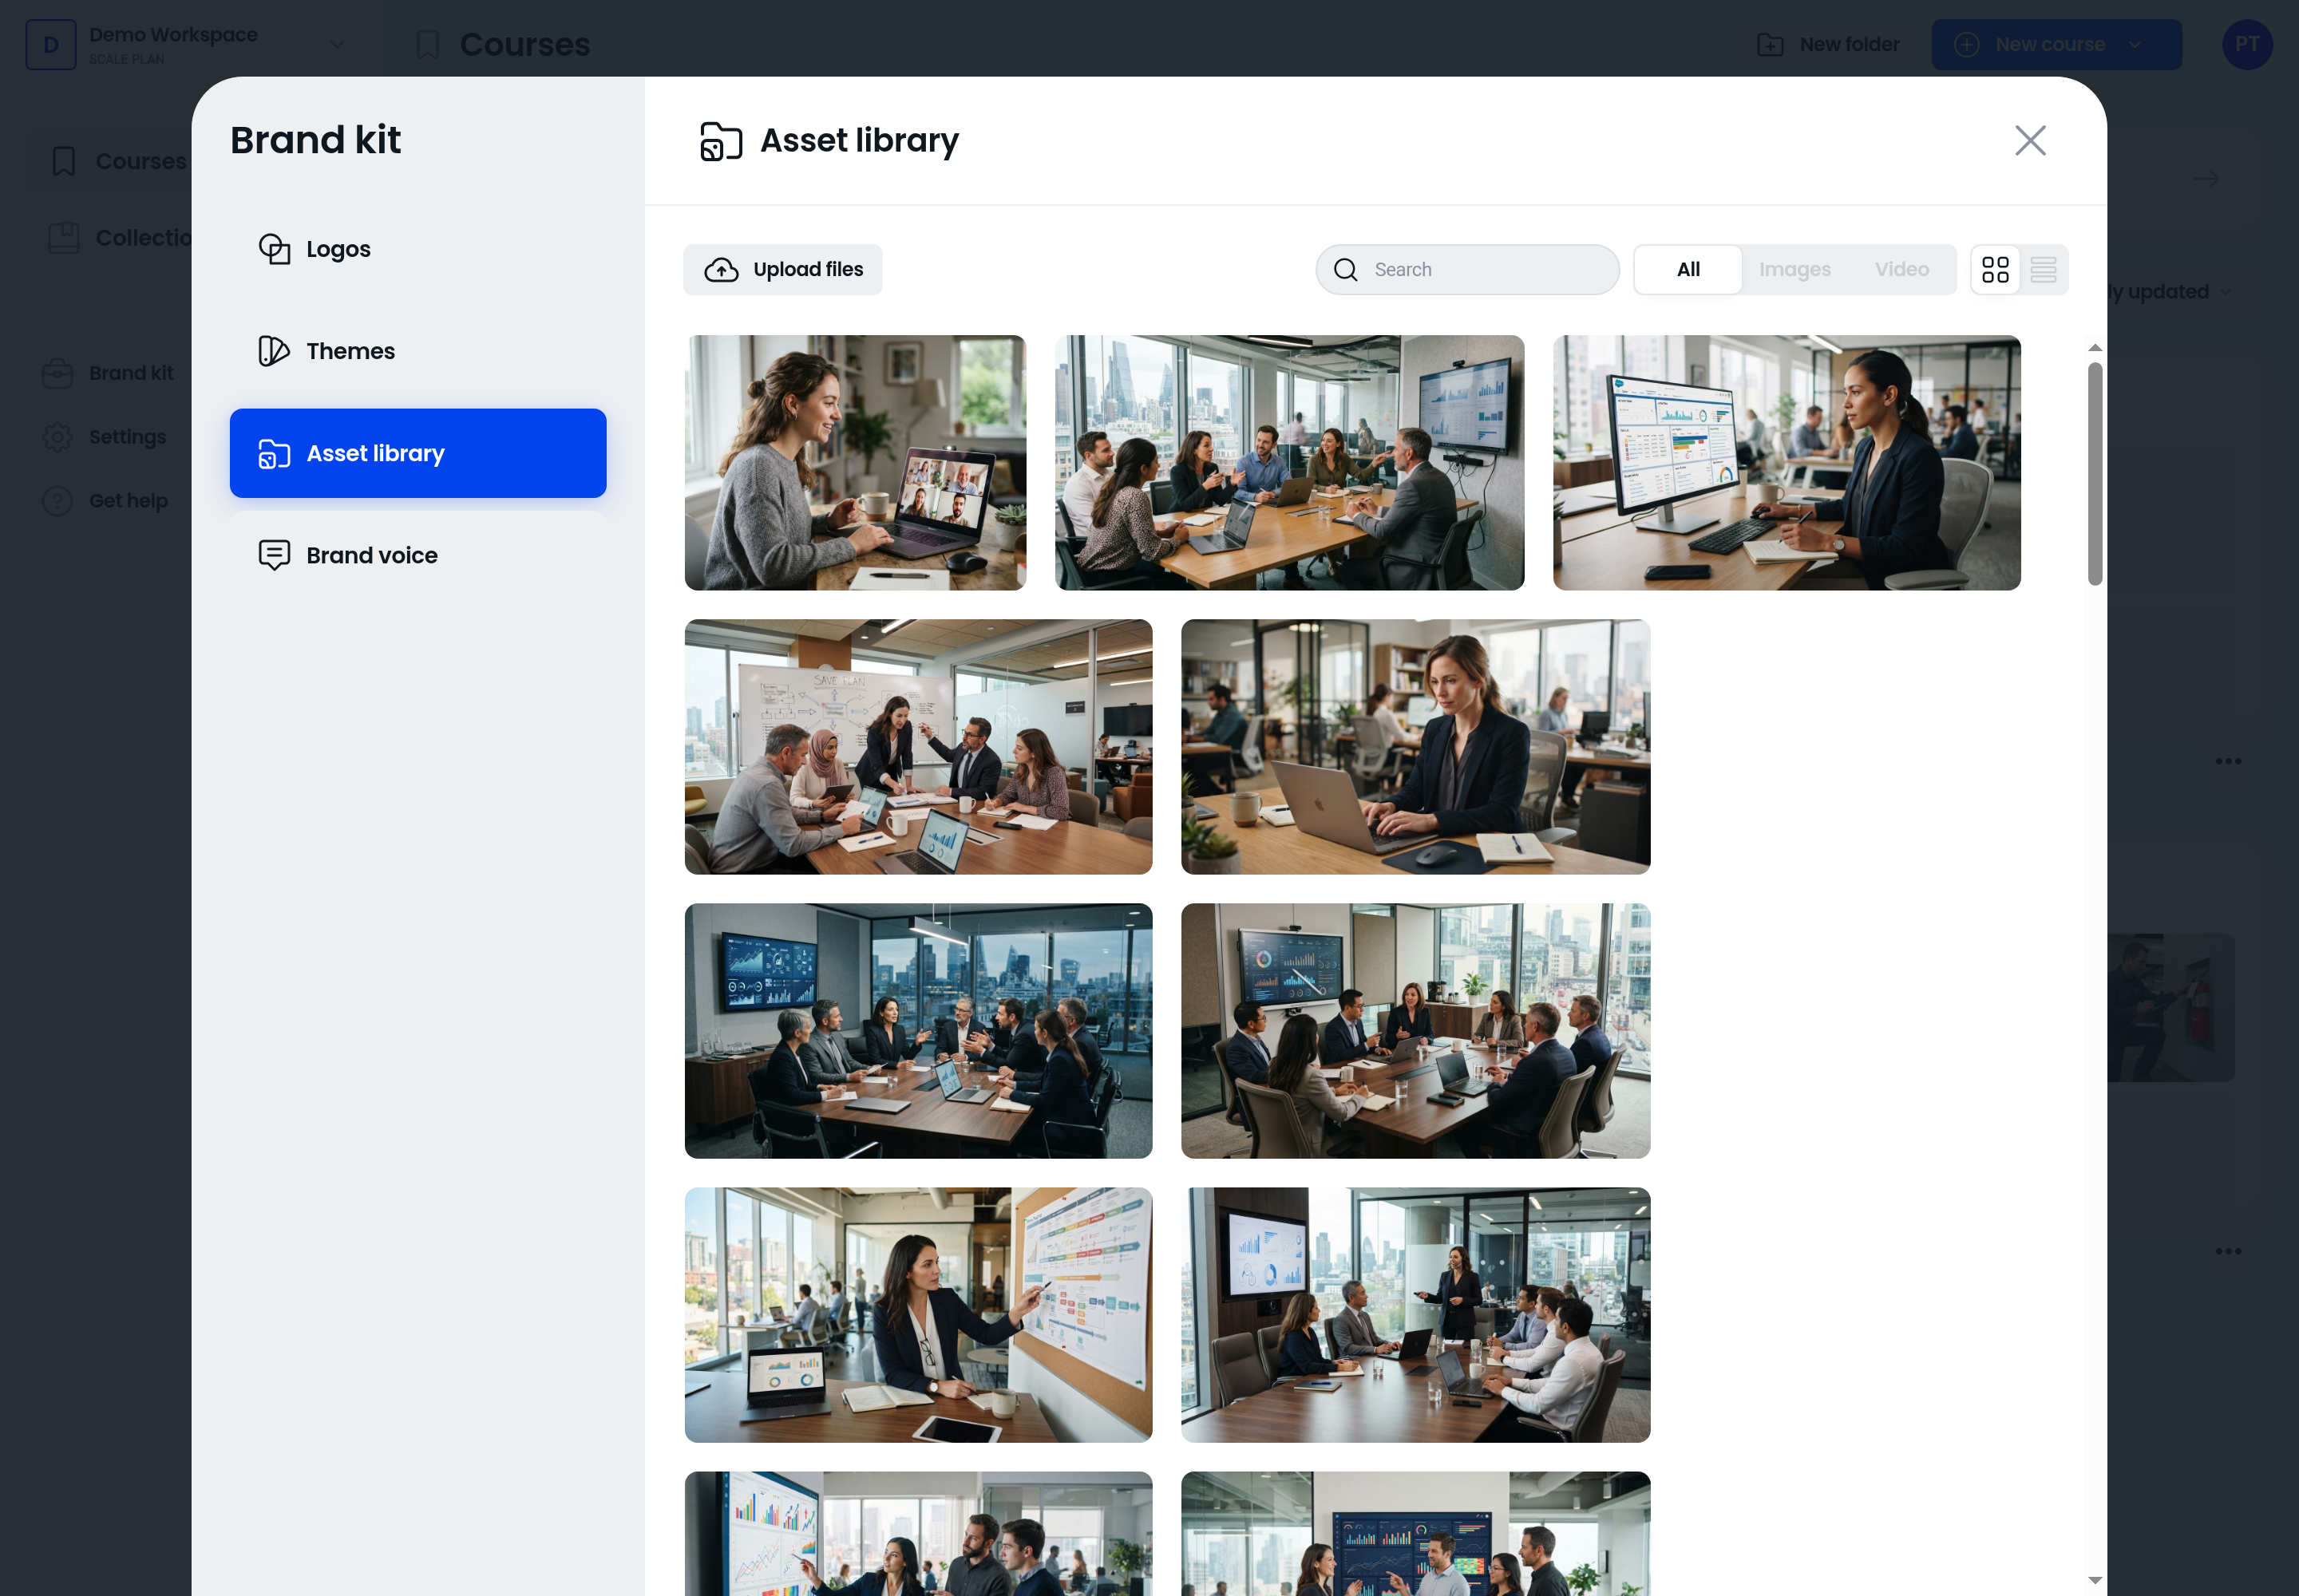The image size is (2299, 1596).
Task: Open the Logos section
Action: 417,249
